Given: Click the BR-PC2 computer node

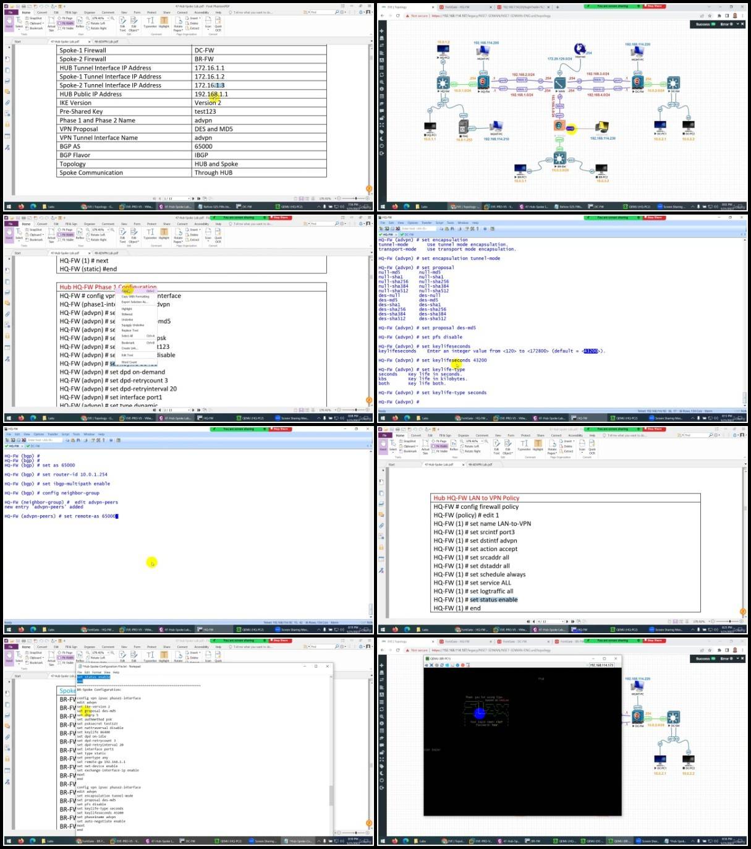Looking at the screenshot, I should point(602,169).
